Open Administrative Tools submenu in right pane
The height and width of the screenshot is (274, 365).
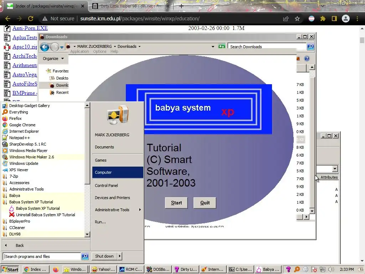(x=118, y=210)
